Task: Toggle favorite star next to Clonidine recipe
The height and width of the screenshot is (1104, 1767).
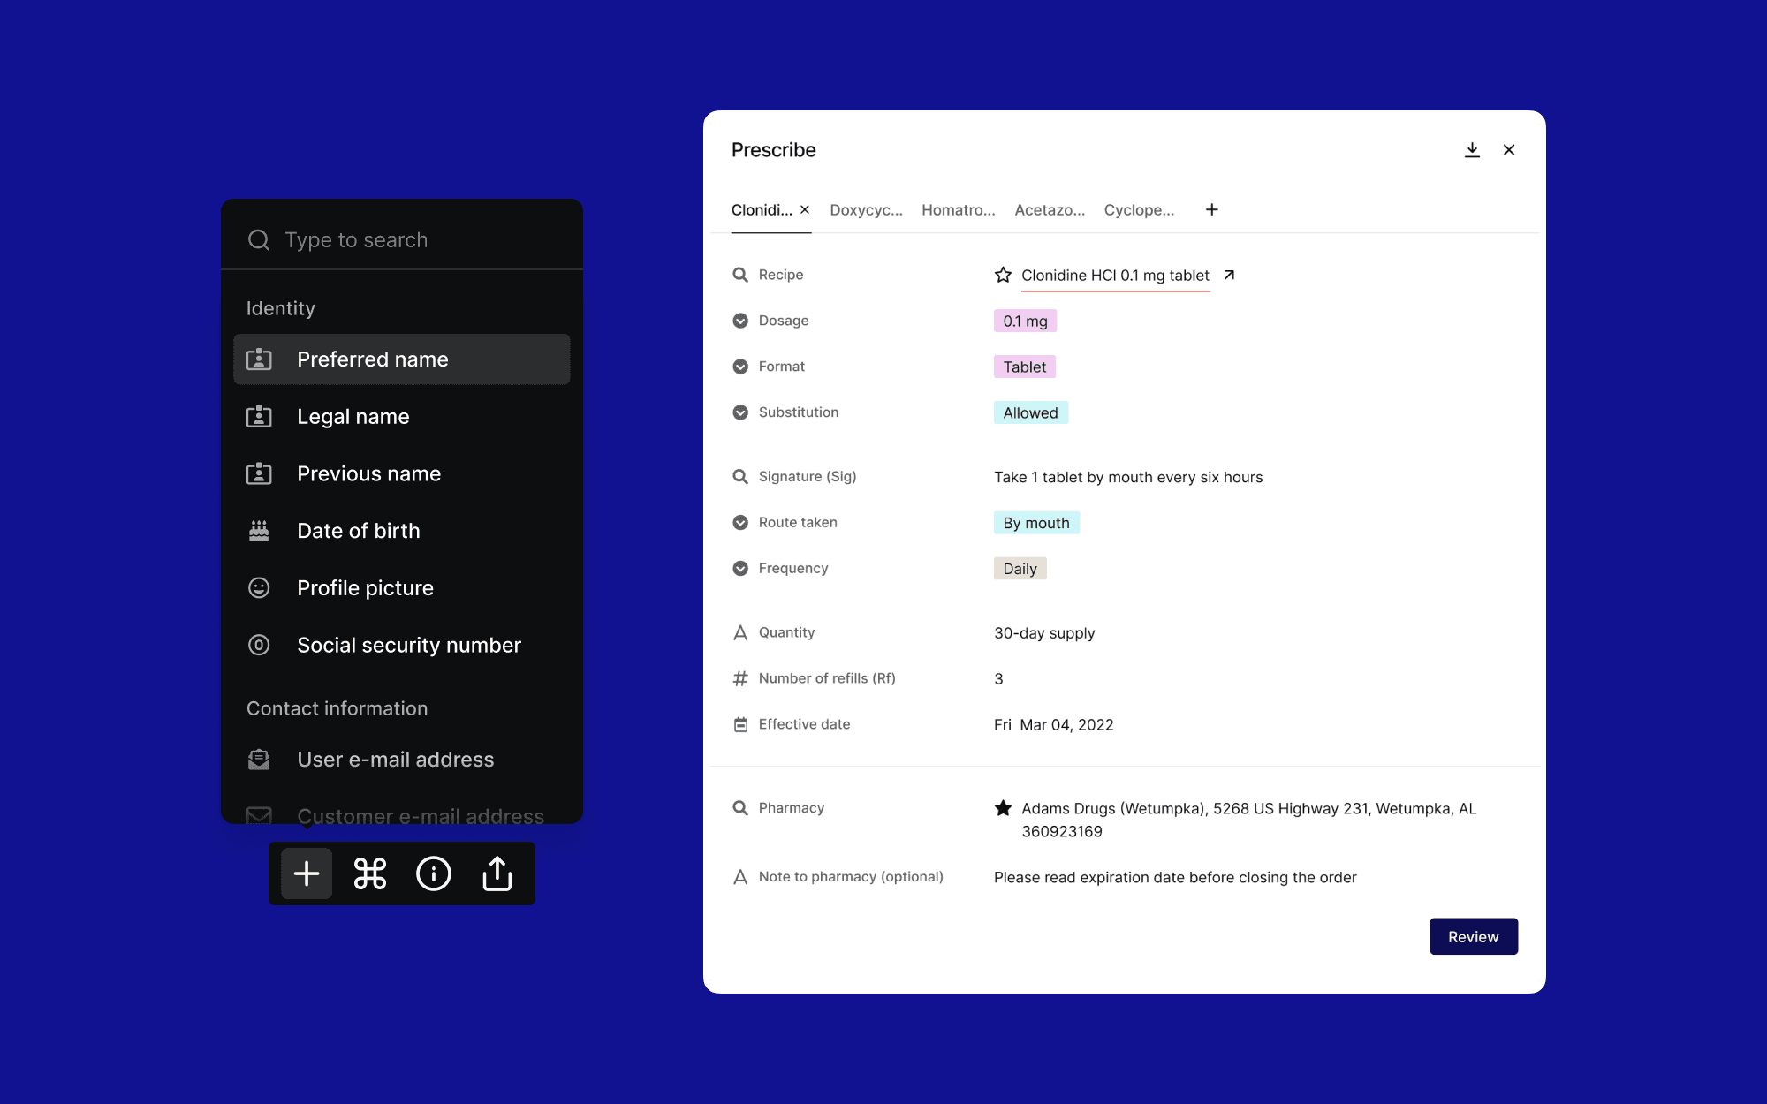Action: pyautogui.click(x=1003, y=275)
